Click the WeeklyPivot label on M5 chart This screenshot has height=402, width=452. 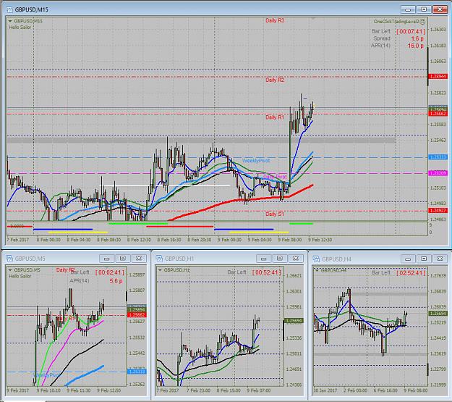click(x=48, y=375)
